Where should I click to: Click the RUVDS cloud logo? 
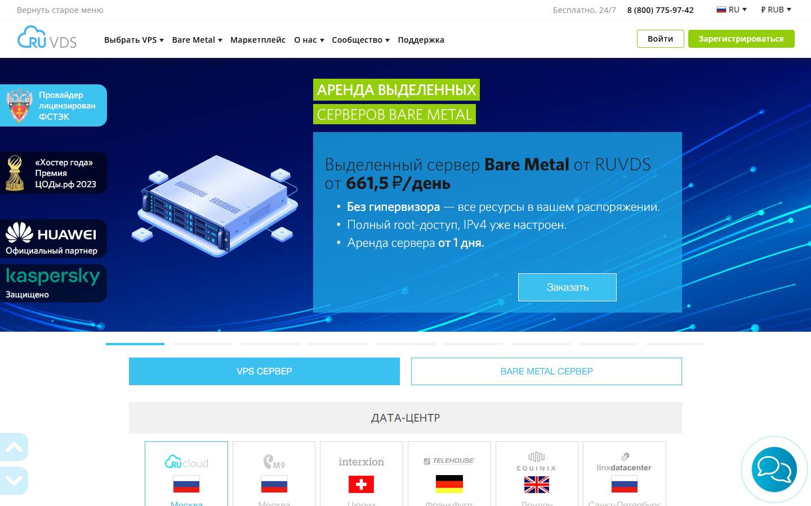47,38
